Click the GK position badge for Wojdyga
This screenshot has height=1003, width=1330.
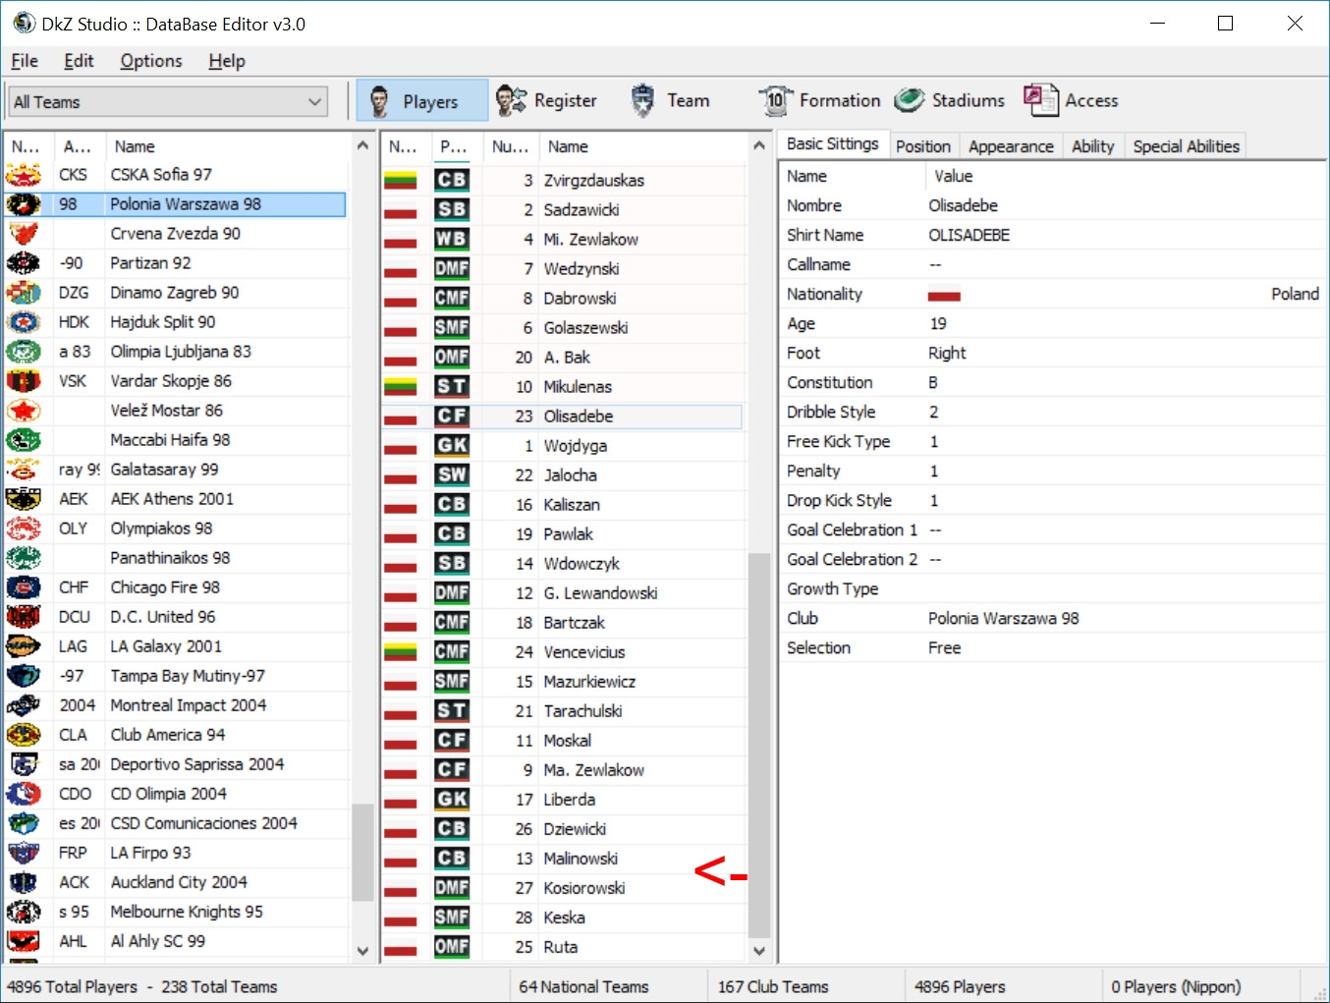point(452,445)
